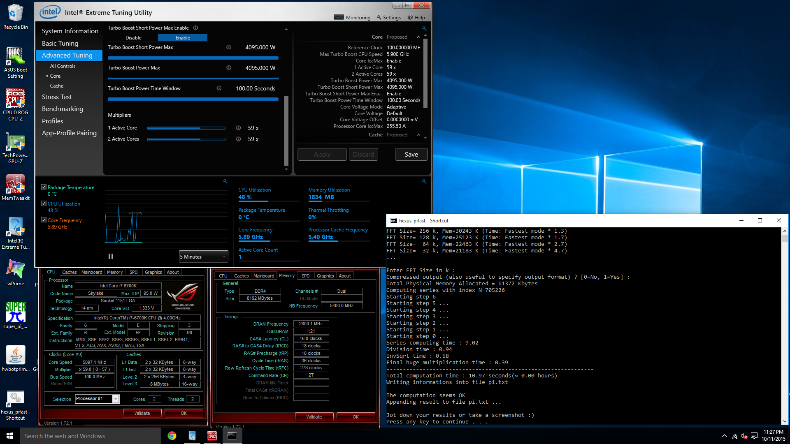Click the Search the web and Windows box
The width and height of the screenshot is (790, 444).
point(91,436)
